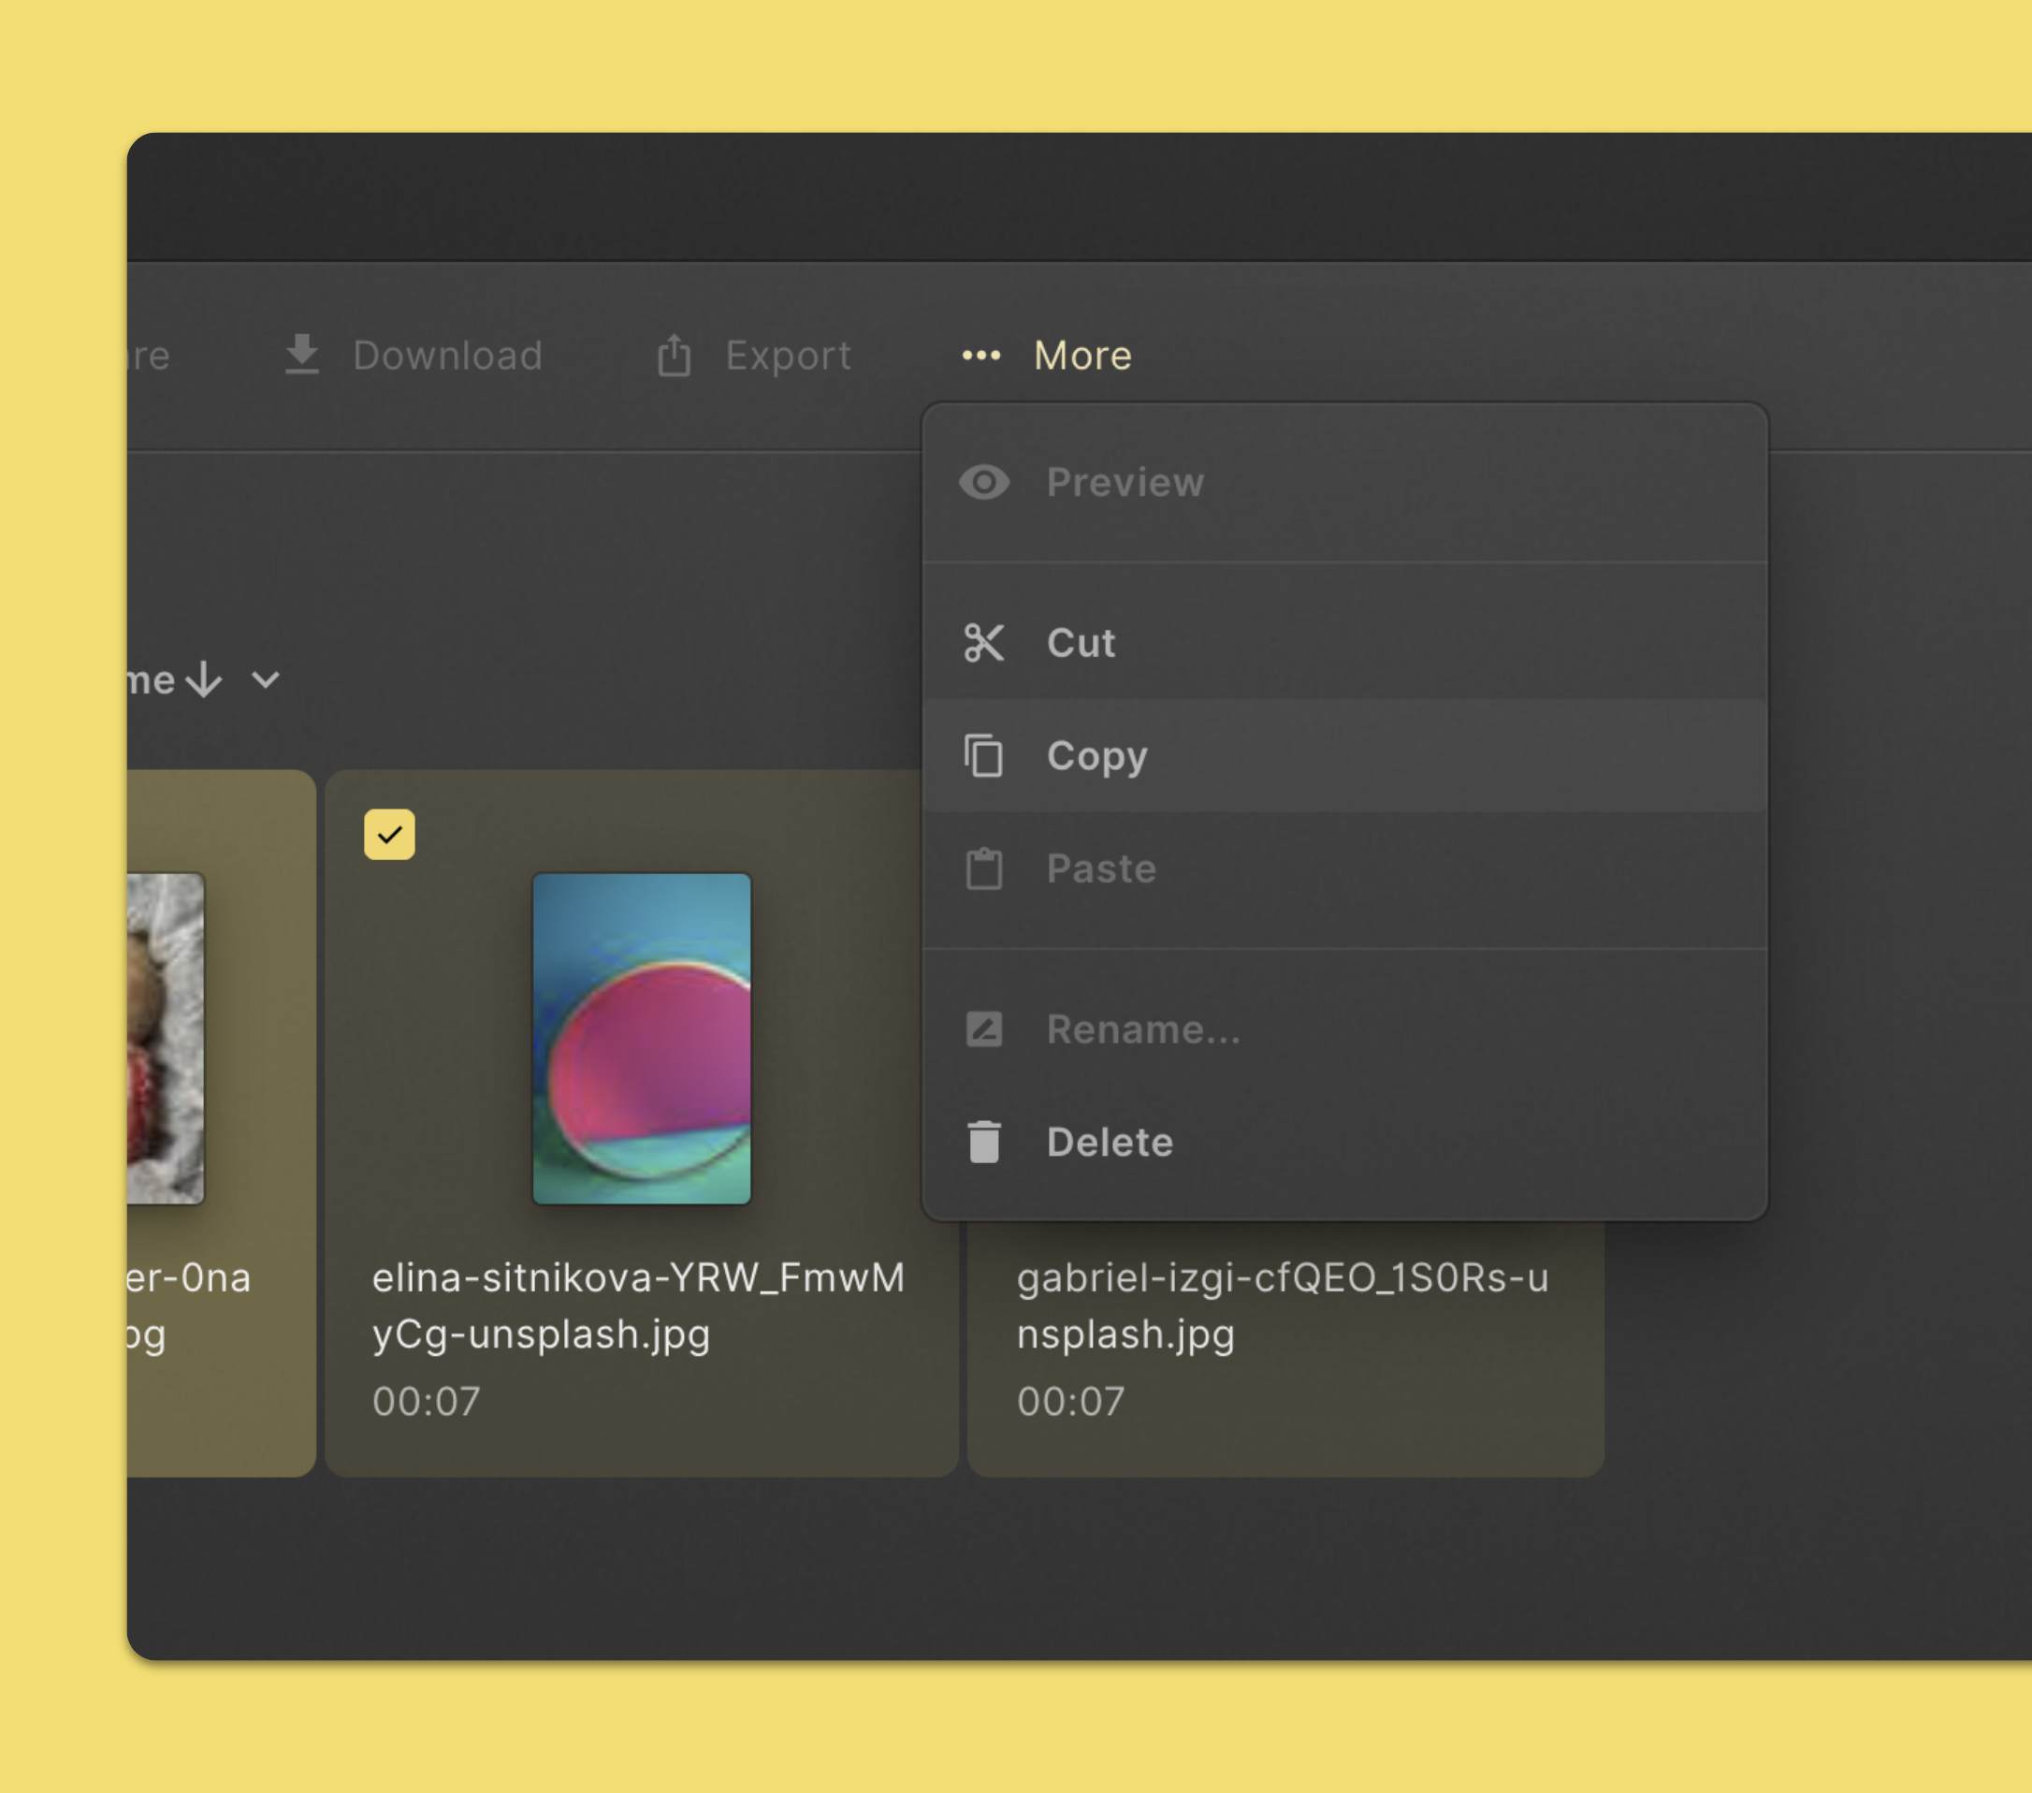Choose Copy from the More menu
Image resolution: width=2032 pixels, height=1793 pixels.
pyautogui.click(x=1345, y=756)
